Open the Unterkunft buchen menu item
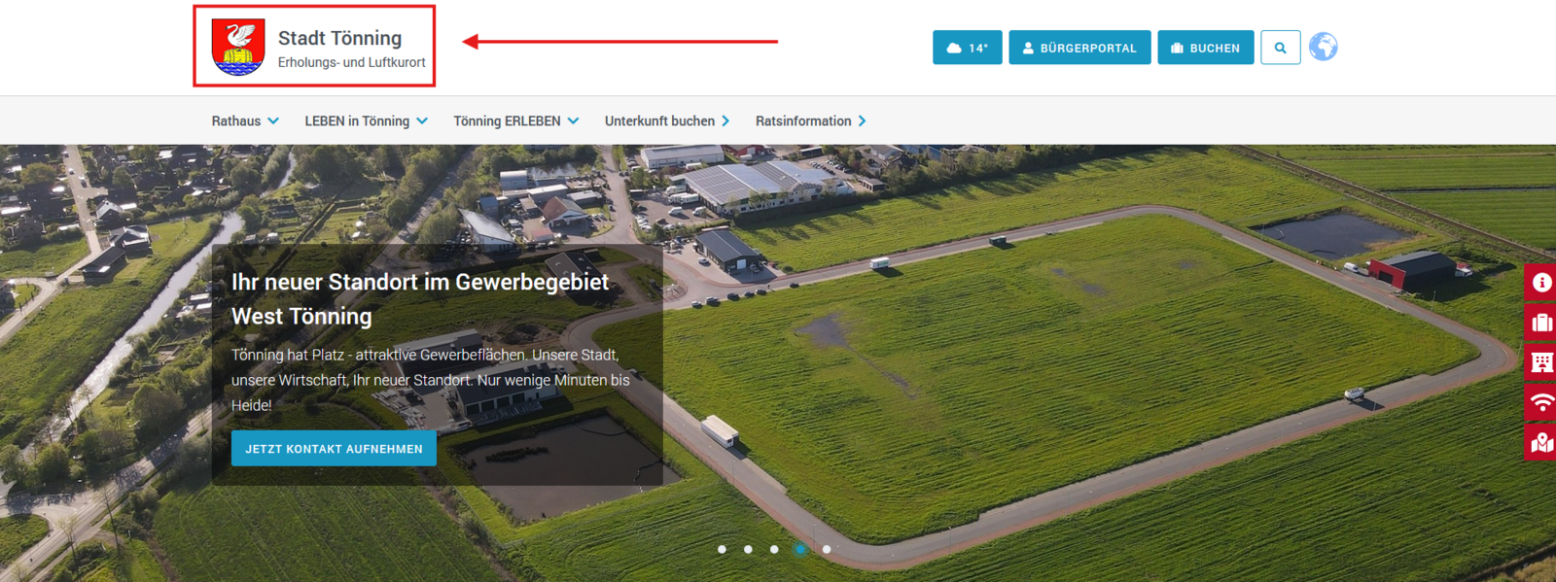Image resolution: width=1556 pixels, height=582 pixels. (x=666, y=121)
